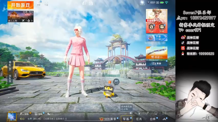
Task: Tap the gift bubble above the chick
Action: 116,82
